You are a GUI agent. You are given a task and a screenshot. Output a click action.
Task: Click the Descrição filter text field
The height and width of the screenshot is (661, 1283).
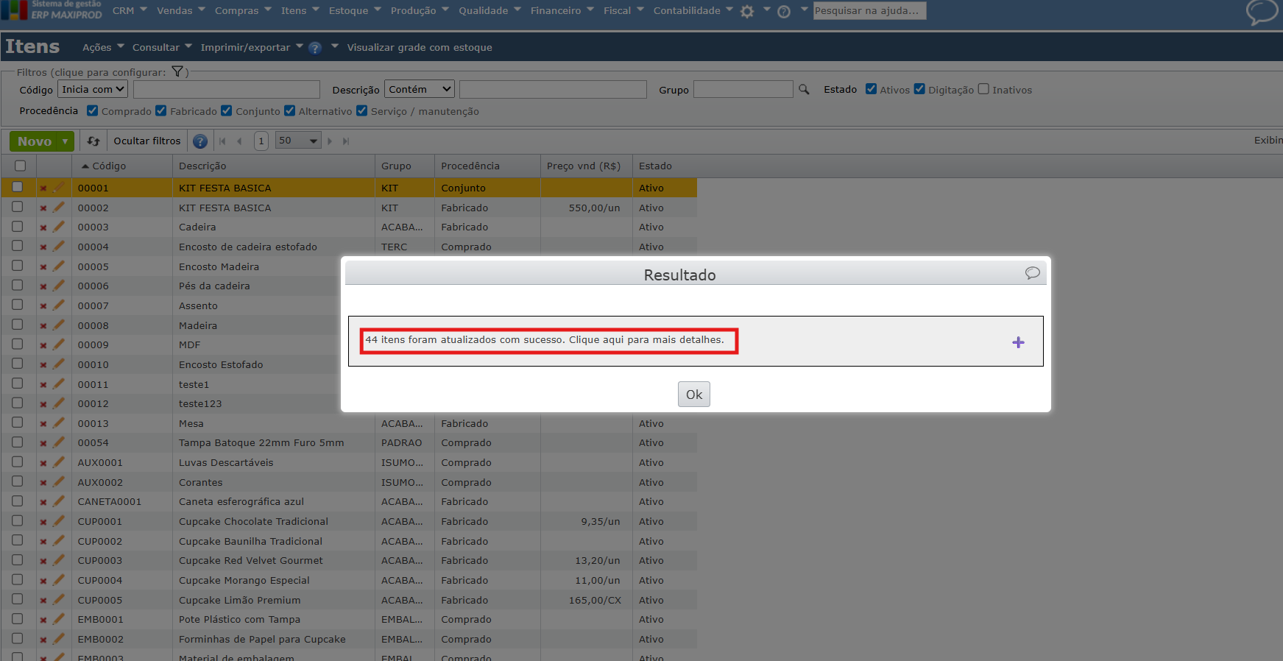tap(553, 89)
